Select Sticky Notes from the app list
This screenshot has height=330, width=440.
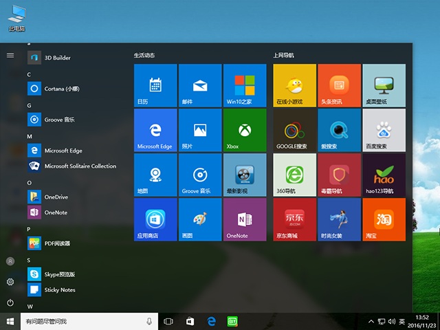click(59, 289)
